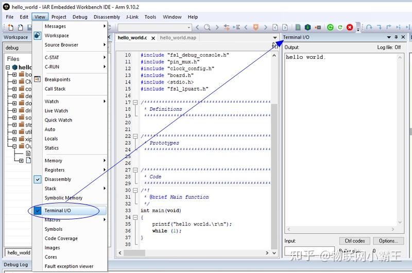The width and height of the screenshot is (412, 273).
Task: Switch to the hello_world.map tab
Action: point(178,38)
